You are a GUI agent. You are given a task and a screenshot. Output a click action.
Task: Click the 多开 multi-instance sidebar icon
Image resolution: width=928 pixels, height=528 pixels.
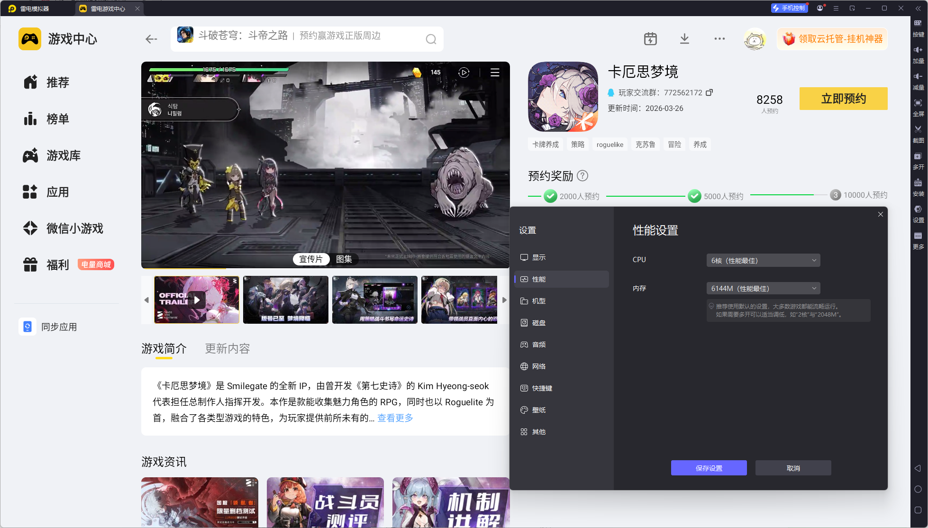[x=918, y=160]
